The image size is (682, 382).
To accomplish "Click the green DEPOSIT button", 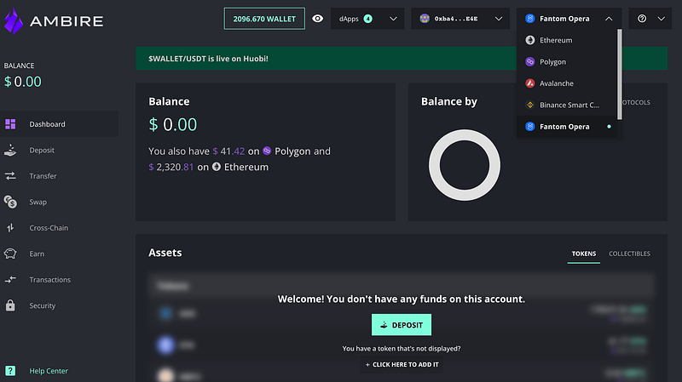I will click(x=402, y=325).
